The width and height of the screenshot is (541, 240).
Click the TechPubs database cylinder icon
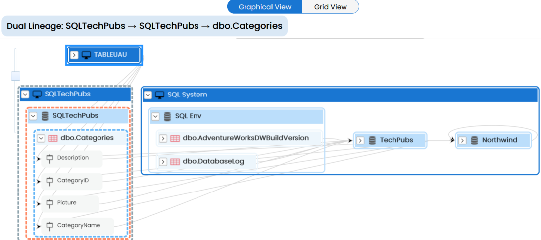[x=372, y=141]
